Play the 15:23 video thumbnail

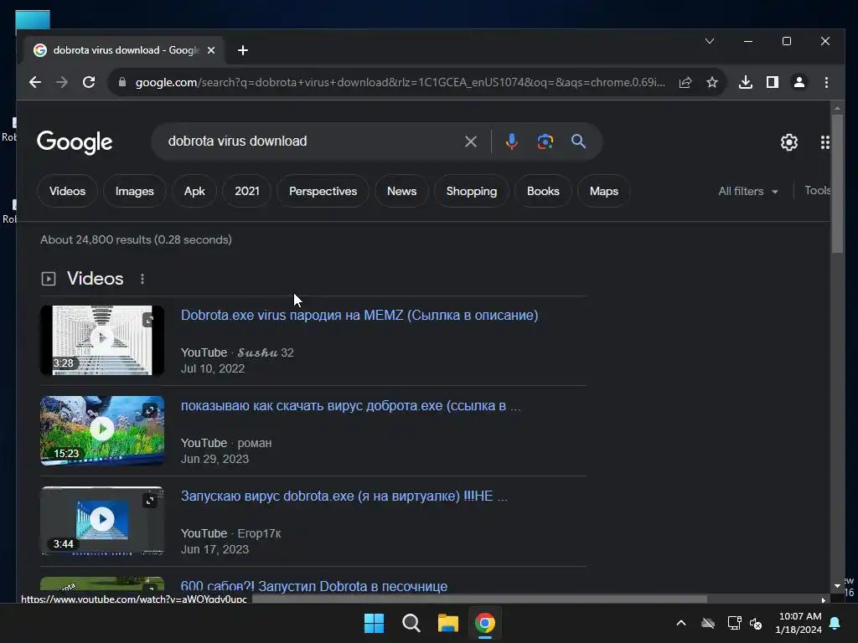[x=101, y=430]
